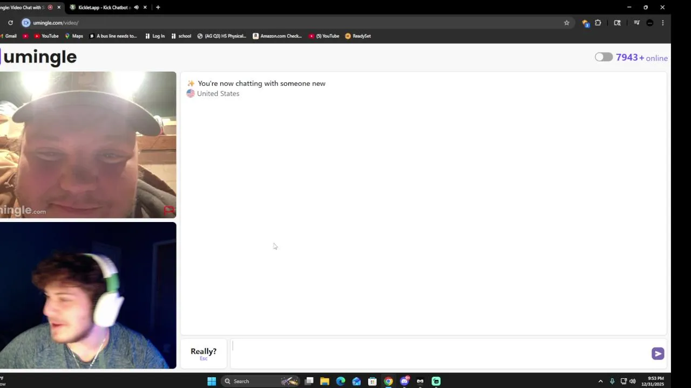Open Chrome's three-dot menu
The image size is (691, 388).
663,23
